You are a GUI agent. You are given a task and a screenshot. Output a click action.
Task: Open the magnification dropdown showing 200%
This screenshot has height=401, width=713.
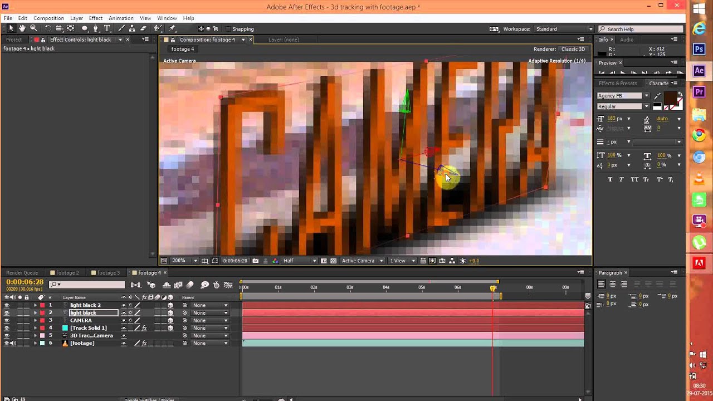click(184, 261)
